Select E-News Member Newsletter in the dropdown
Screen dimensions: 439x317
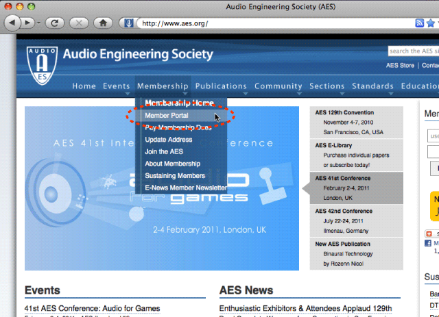(x=186, y=188)
